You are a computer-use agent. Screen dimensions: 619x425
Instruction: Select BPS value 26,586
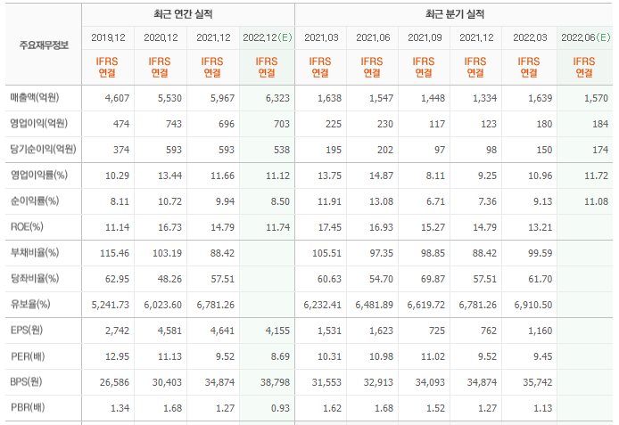tap(114, 382)
